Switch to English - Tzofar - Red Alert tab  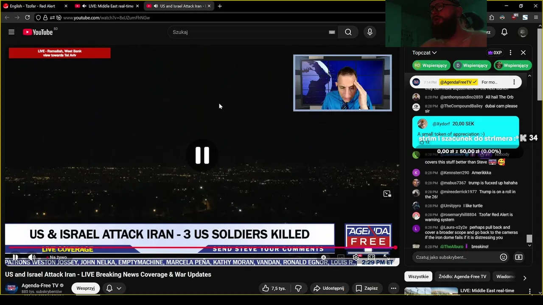[x=33, y=6]
